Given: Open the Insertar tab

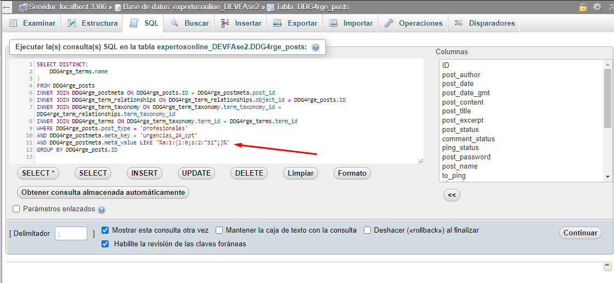Looking at the screenshot, I should [x=240, y=24].
